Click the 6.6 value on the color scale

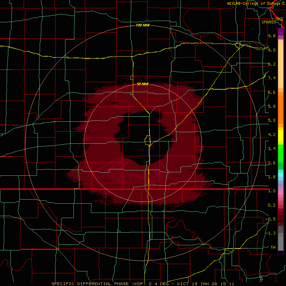point(272,92)
